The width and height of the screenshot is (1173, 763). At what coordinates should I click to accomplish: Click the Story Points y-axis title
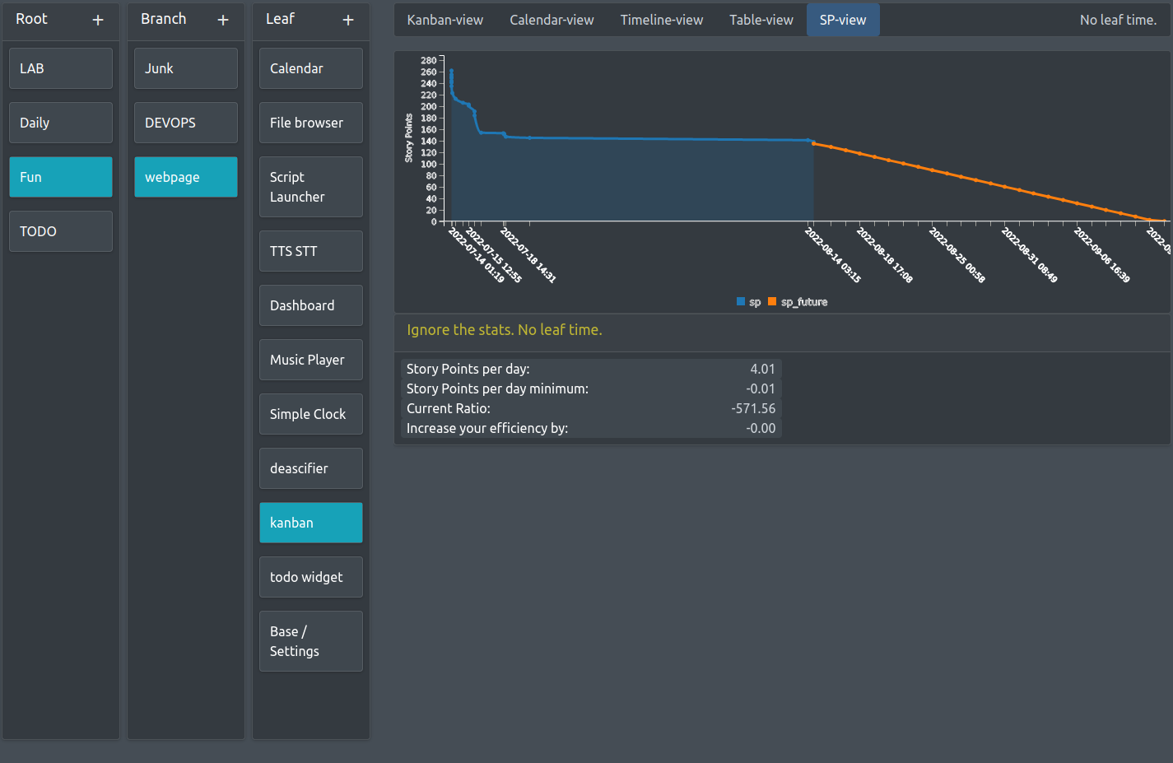point(409,138)
